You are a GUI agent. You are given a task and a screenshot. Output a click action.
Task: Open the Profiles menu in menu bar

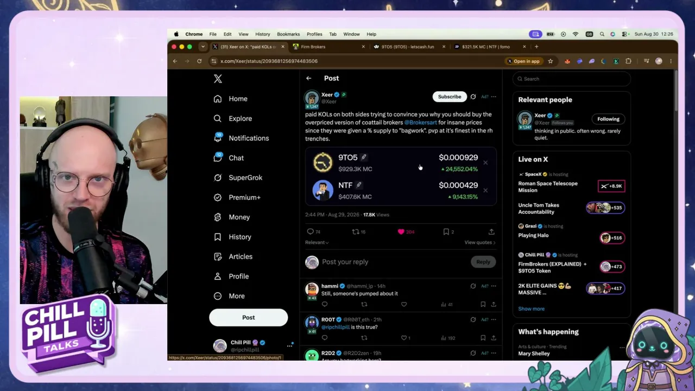(x=314, y=34)
